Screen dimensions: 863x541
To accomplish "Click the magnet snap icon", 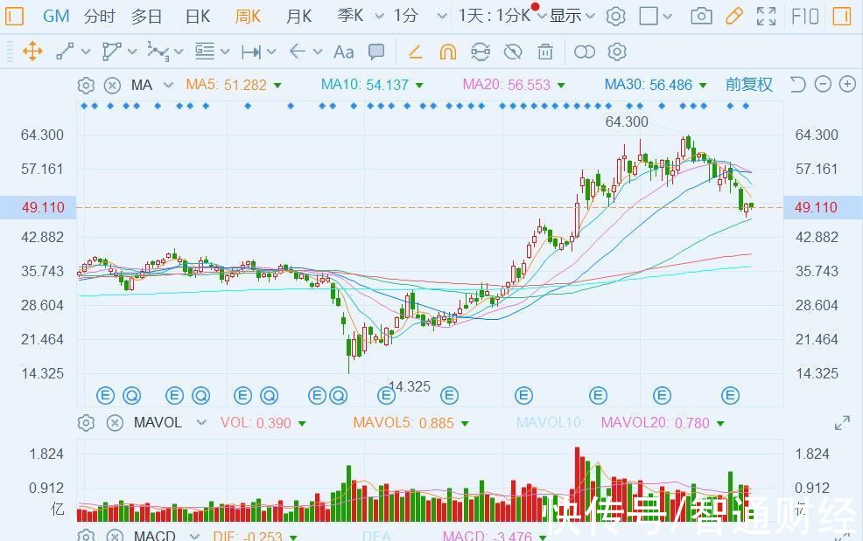I will 447,52.
